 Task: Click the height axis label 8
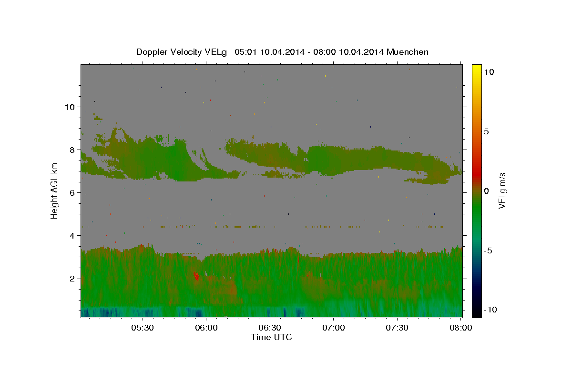point(72,150)
